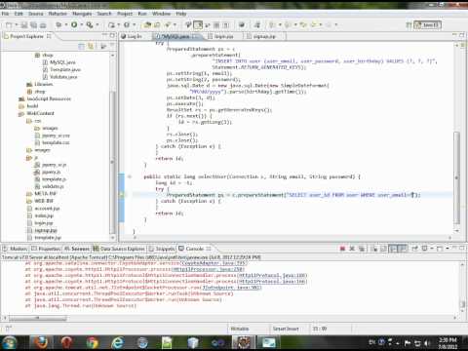Toggle Link with Editor in Project Explorer
The height and width of the screenshot is (351, 468).
pyautogui.click(x=91, y=47)
